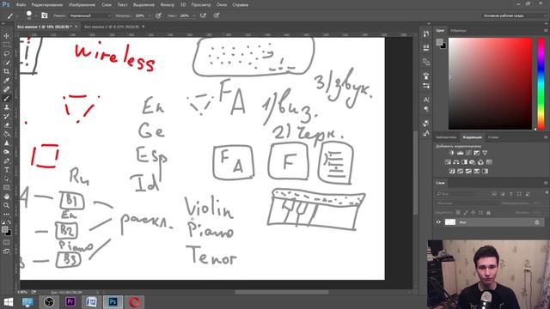Select the Horizontal Type tool
This screenshot has width=550, height=309.
[6, 170]
